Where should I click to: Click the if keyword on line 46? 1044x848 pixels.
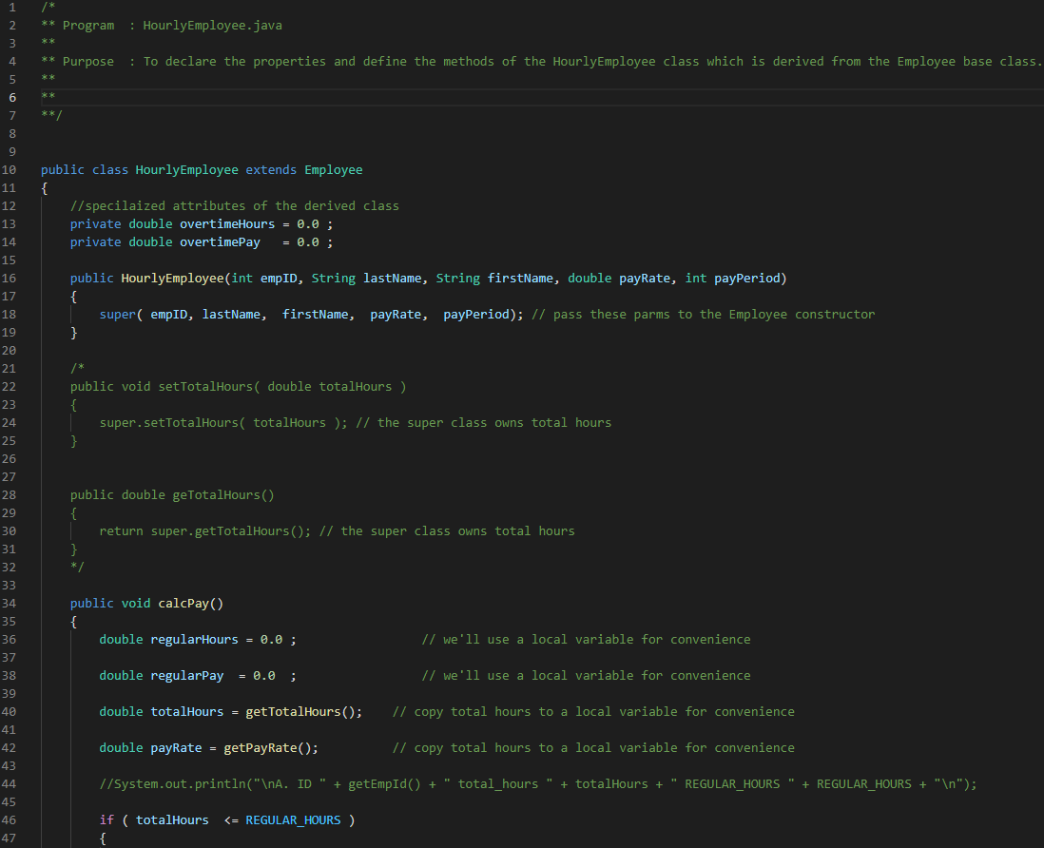point(106,819)
